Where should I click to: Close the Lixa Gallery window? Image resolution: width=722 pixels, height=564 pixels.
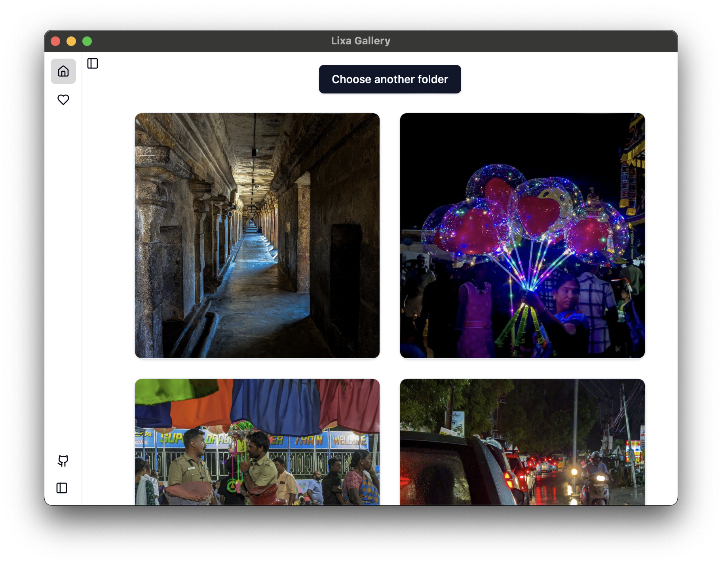[x=55, y=41]
